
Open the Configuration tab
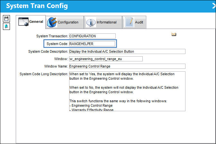tap(65, 22)
